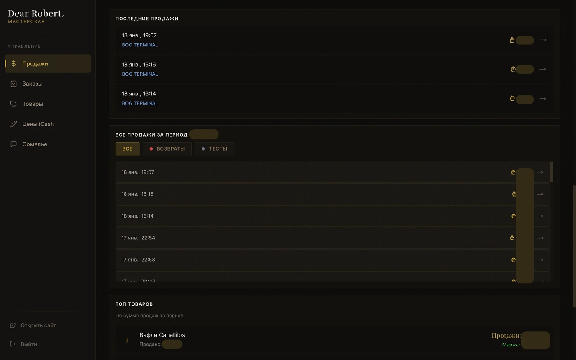The image size is (576, 360).
Task: Click the shopping bag icon for Заказы
Action: (x=14, y=84)
